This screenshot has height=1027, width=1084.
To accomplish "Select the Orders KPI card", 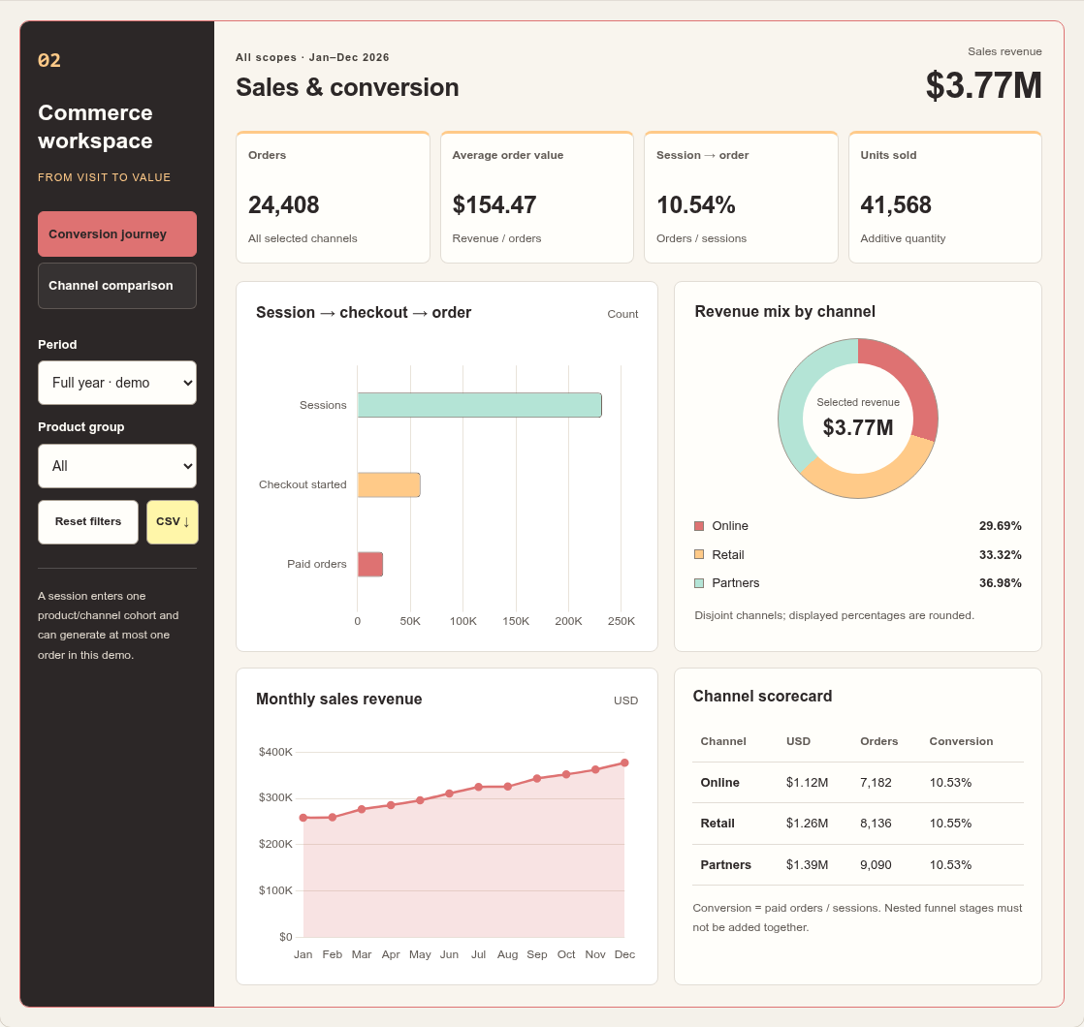I will (333, 198).
